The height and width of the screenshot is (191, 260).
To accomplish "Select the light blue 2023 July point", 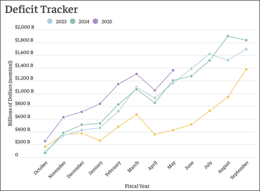I will 210,54.
